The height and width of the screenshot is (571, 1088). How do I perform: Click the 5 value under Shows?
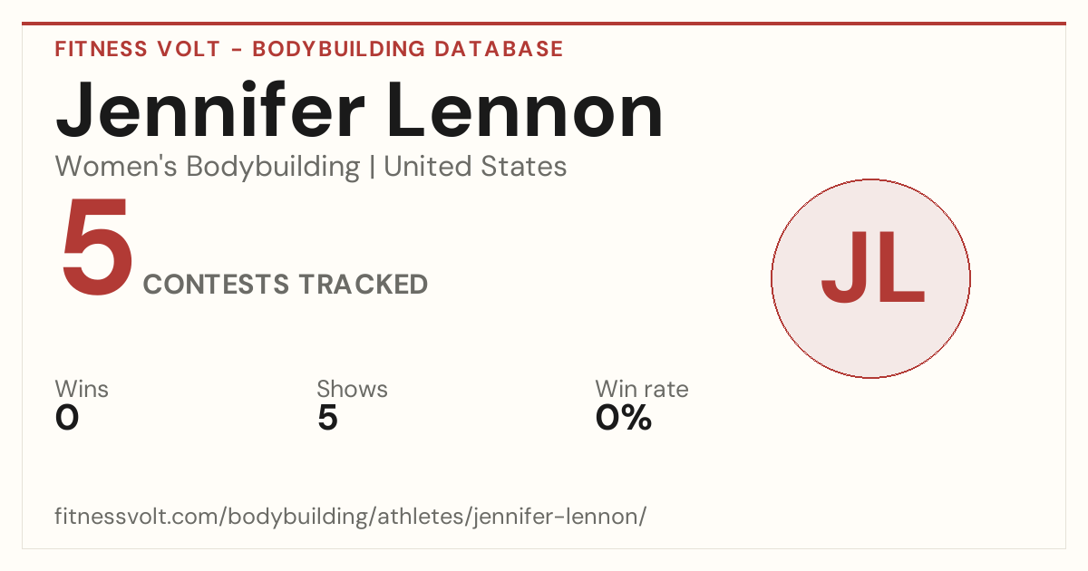coord(327,418)
